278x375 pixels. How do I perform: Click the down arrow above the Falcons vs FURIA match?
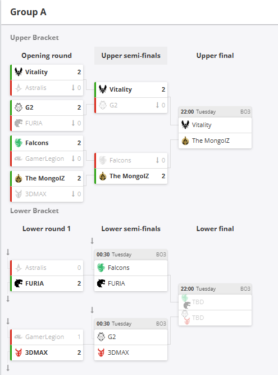92,241
